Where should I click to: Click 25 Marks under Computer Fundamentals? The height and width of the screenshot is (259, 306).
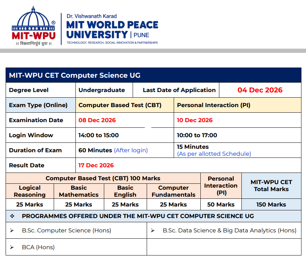coord(173,204)
